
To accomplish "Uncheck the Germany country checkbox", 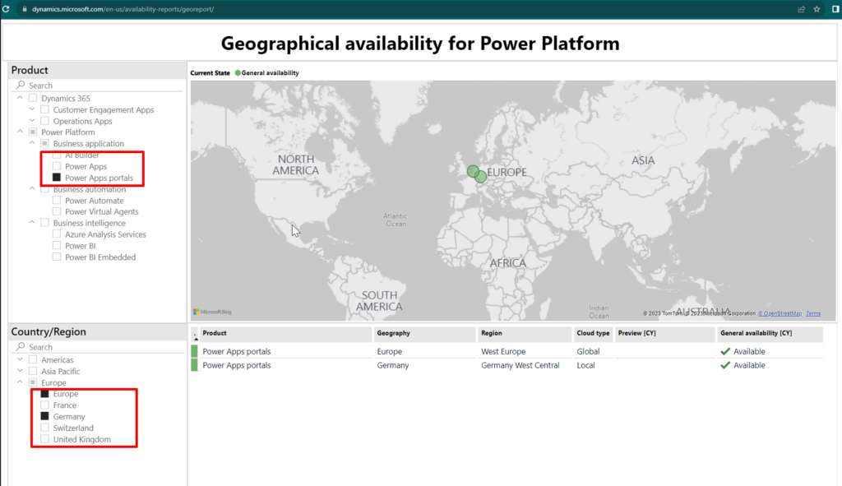I will tap(44, 416).
